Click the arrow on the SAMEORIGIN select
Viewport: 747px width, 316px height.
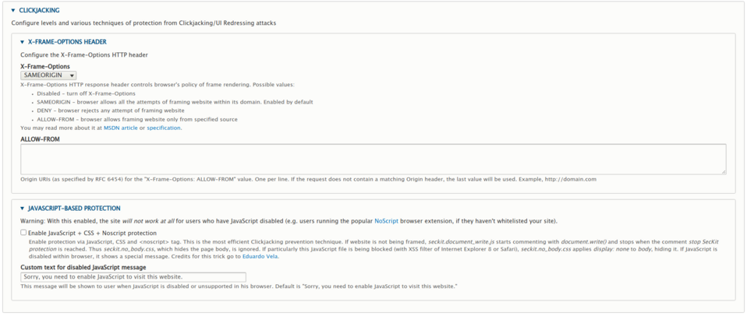click(x=72, y=75)
